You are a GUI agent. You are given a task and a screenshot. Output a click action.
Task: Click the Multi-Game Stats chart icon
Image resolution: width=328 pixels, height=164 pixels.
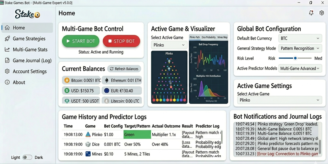(x=7, y=49)
